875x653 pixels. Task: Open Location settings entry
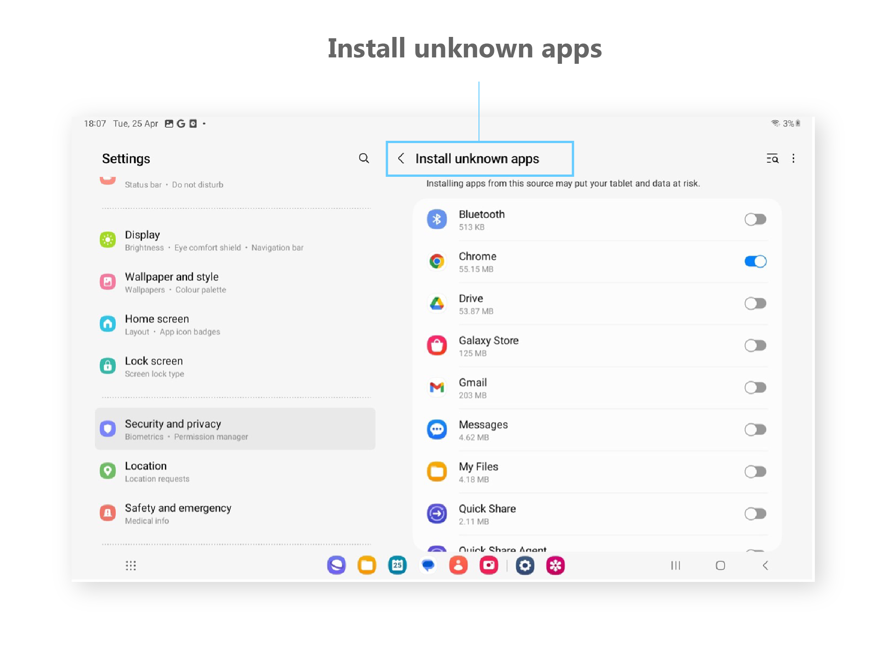click(146, 466)
